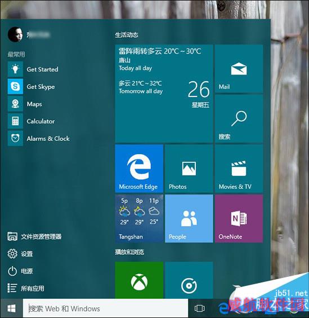Open the Tangshan weather forecast tile
This screenshot has width=309, height=318.
[x=139, y=219]
